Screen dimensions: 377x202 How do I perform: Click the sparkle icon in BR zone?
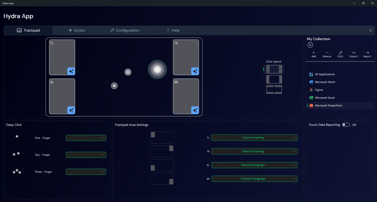[x=195, y=110]
